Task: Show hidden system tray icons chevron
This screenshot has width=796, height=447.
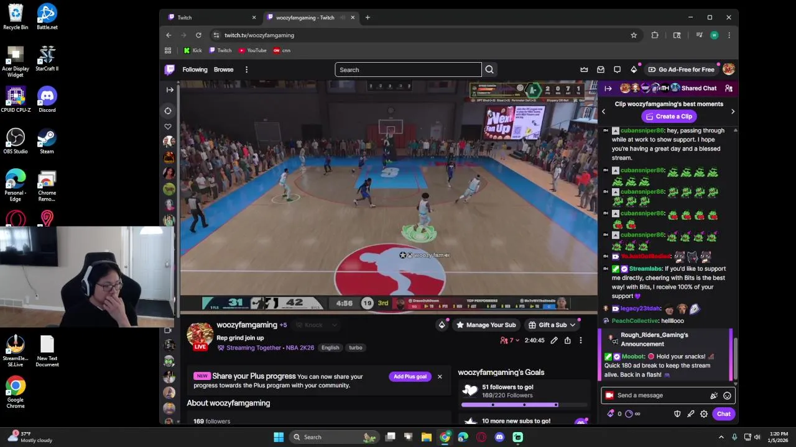Action: 722,437
